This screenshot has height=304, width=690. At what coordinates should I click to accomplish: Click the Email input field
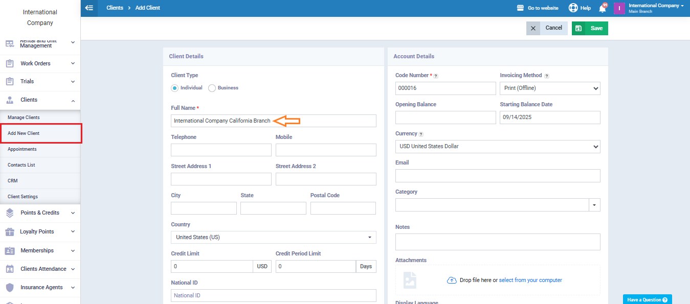497,176
